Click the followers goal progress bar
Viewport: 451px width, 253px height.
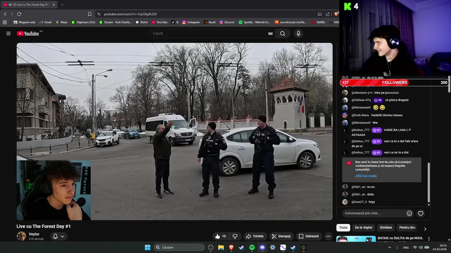395,83
